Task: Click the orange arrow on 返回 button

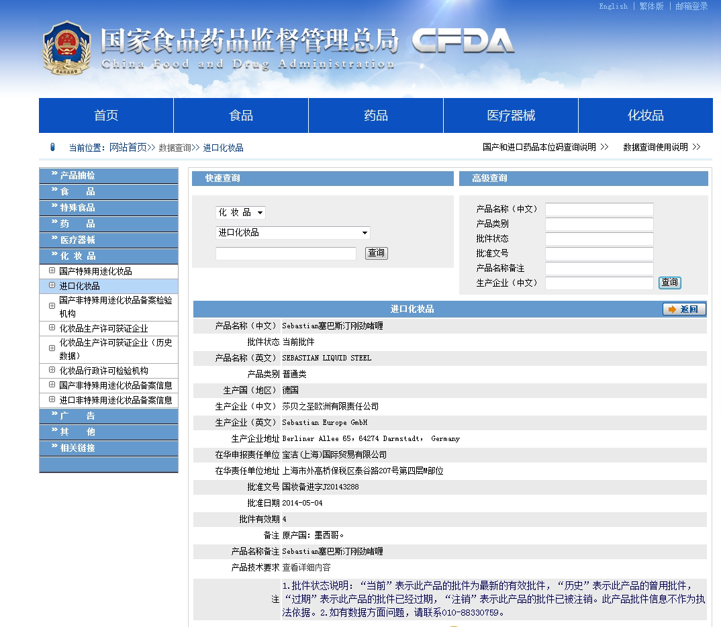Action: click(x=672, y=309)
